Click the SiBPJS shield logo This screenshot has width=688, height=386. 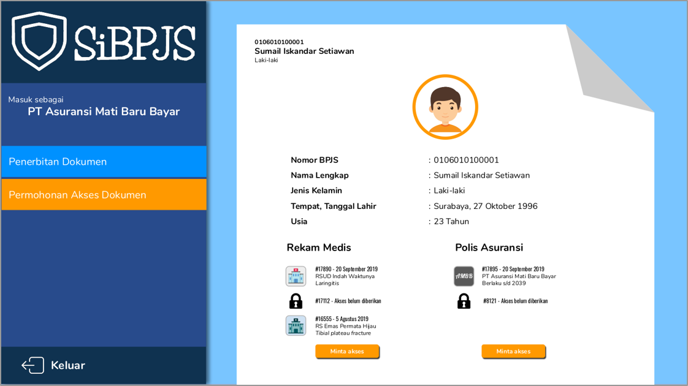[39, 41]
